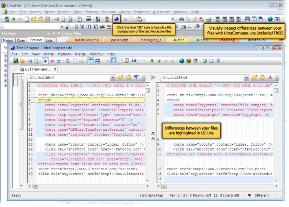289x207 pixels.
Task: Close the File View panel with its X
Action: point(59,34)
